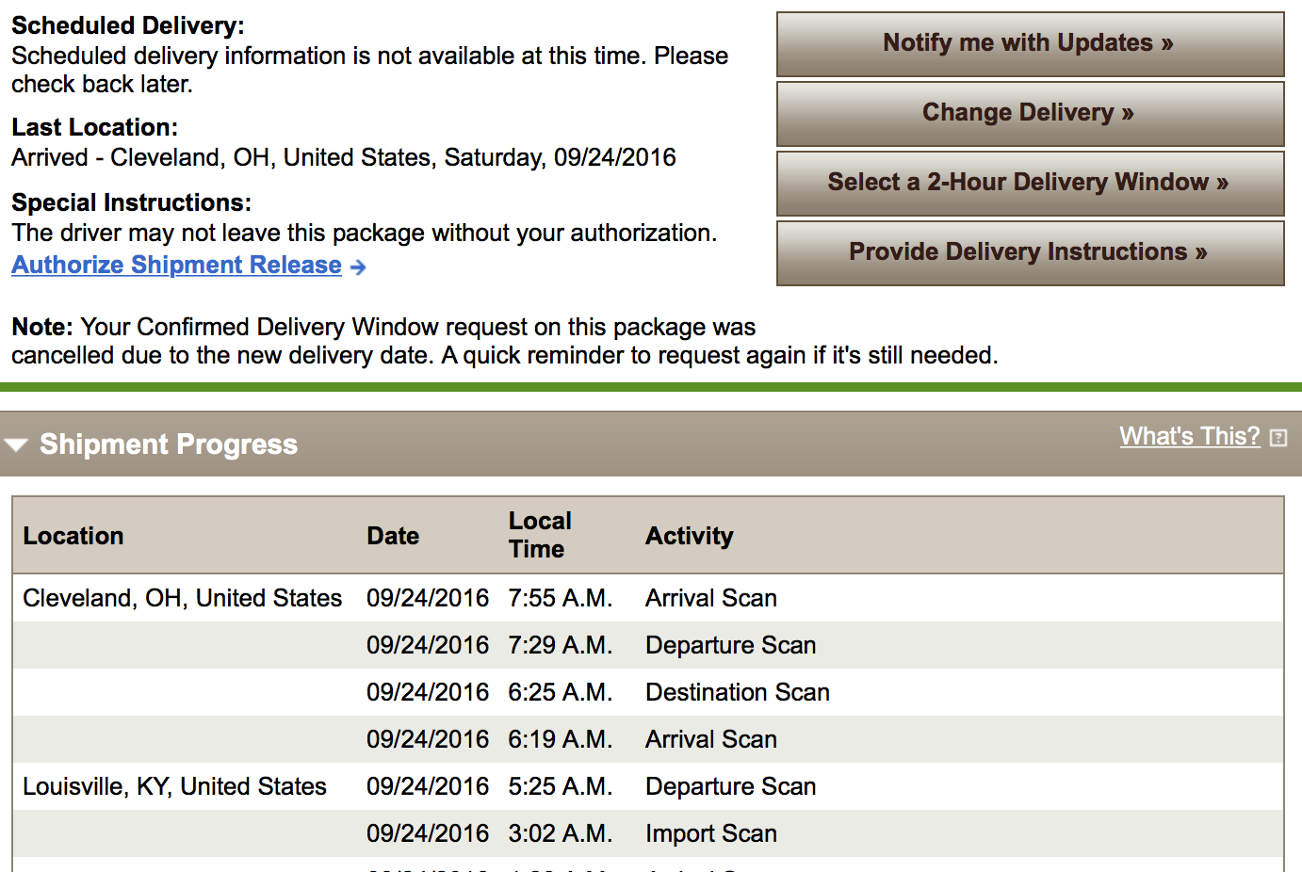Collapse the Shipment Progress triangle
This screenshot has width=1302, height=872.
16,444
